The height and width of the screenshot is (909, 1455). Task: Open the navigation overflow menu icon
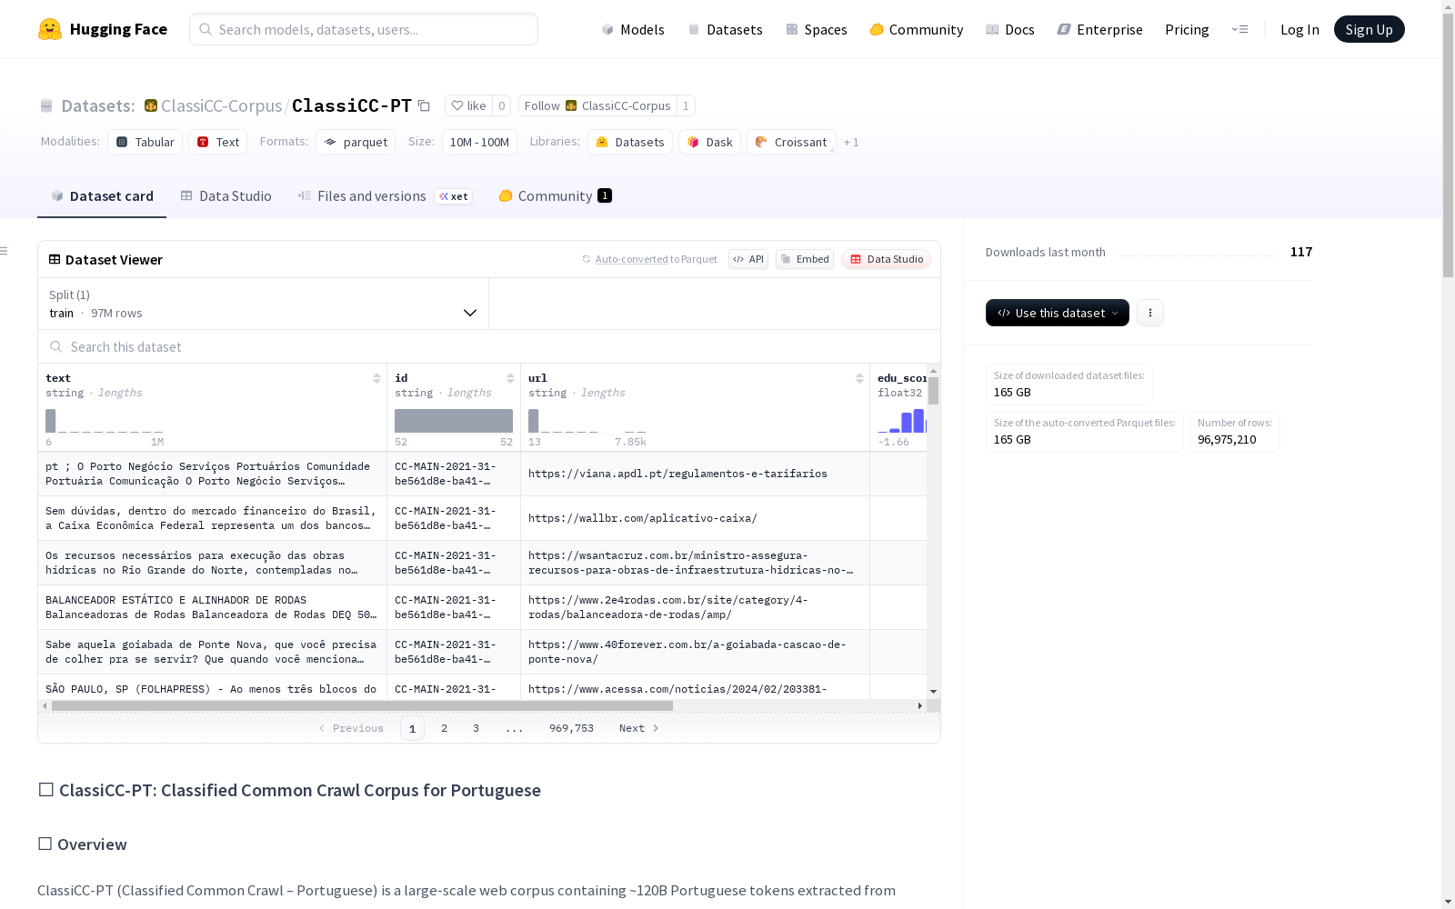point(1239,29)
